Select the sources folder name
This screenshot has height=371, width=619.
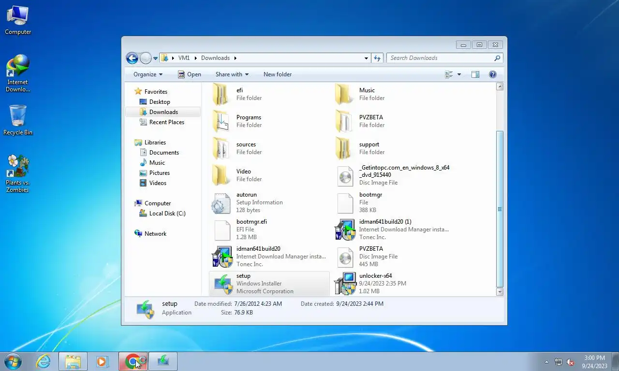[246, 144]
